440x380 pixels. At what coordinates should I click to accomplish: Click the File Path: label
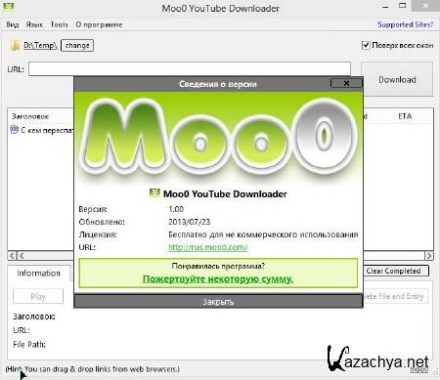pos(29,344)
